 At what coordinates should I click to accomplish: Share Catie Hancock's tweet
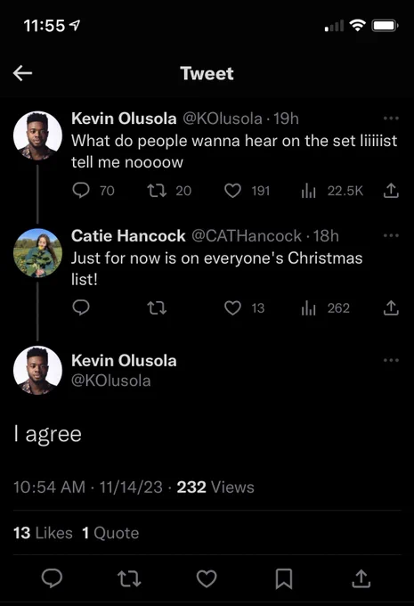point(391,307)
